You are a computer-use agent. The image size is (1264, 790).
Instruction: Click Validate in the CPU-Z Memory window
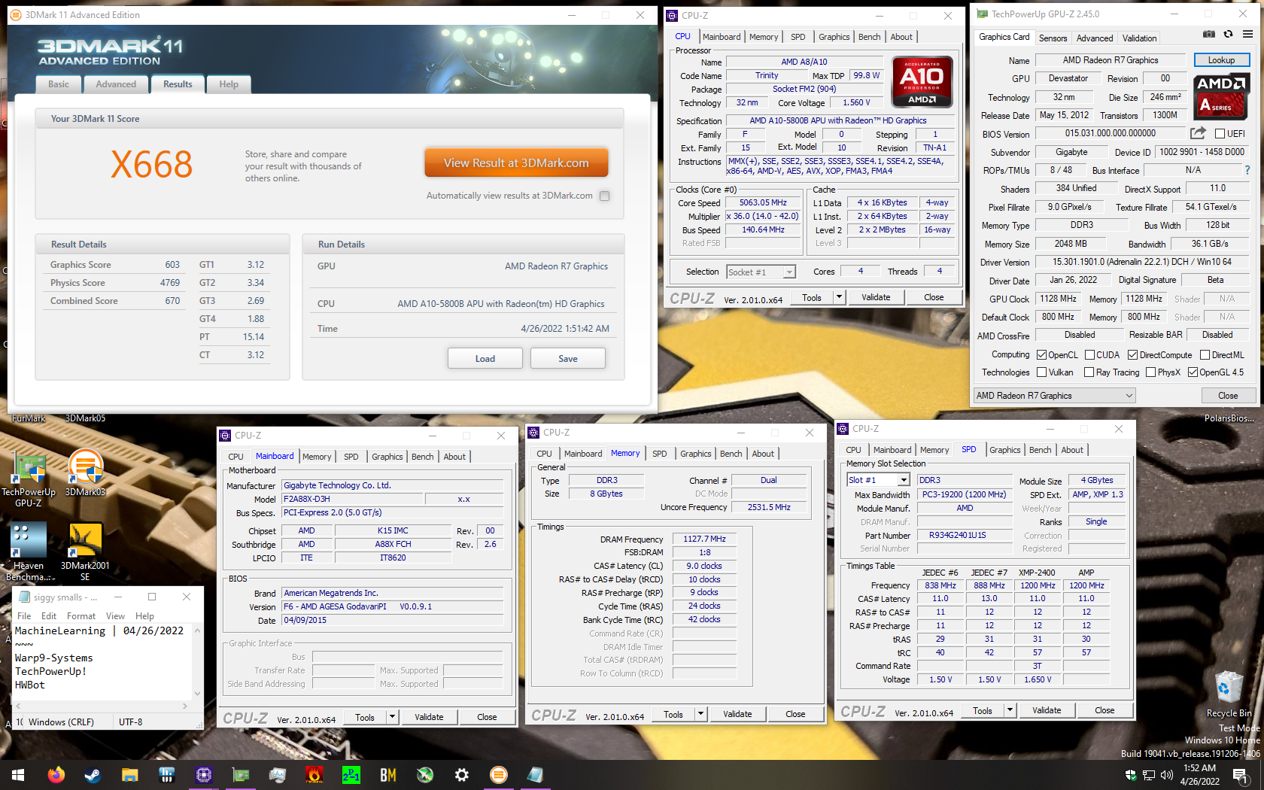tap(737, 714)
